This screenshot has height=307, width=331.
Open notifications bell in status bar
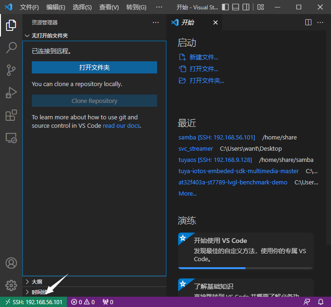pyautogui.click(x=321, y=302)
